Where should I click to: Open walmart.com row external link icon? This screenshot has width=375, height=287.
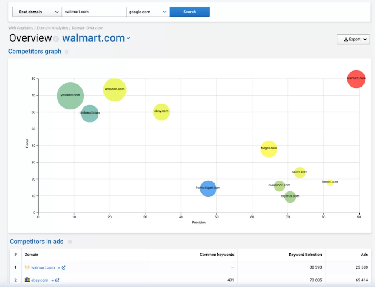(x=64, y=268)
